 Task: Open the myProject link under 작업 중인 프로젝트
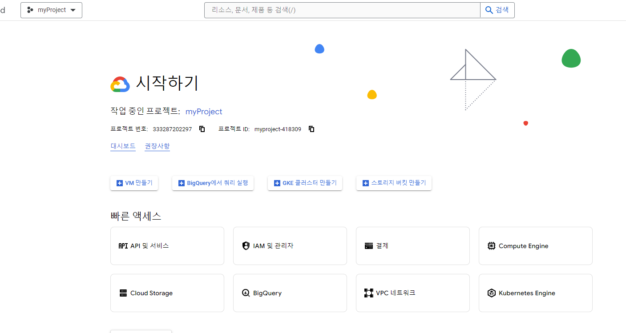[204, 112]
